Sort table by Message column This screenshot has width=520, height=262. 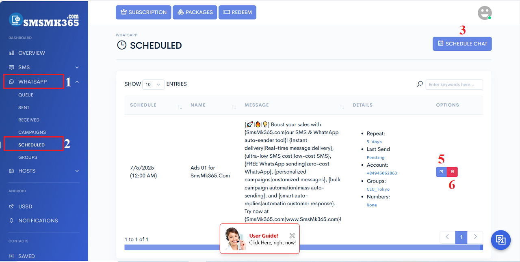point(342,107)
